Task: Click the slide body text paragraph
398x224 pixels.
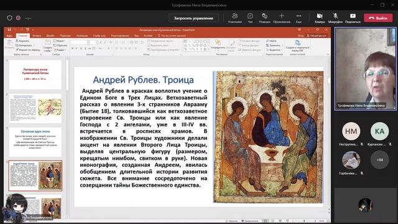Action: 144,138
